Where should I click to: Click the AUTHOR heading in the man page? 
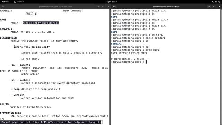tap(5, 104)
